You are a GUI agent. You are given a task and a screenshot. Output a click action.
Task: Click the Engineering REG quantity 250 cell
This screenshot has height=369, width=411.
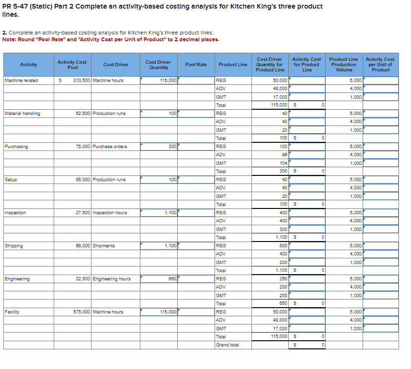(x=270, y=279)
